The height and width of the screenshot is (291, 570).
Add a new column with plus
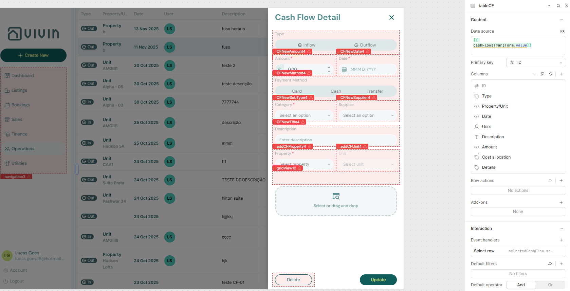tap(561, 74)
